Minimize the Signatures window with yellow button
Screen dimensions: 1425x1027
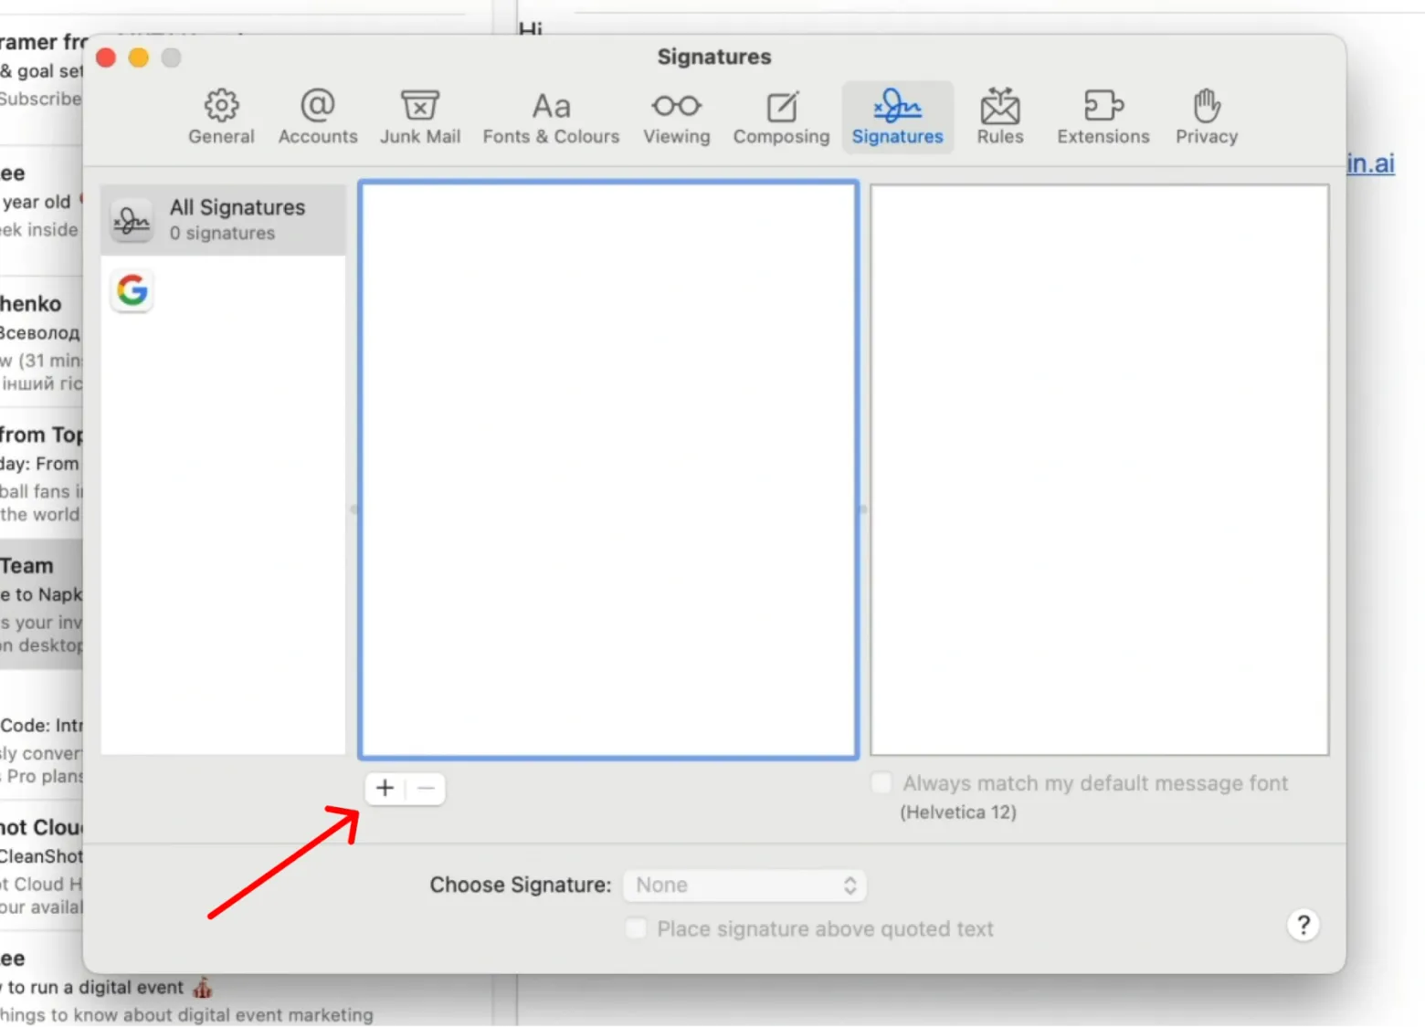[139, 58]
